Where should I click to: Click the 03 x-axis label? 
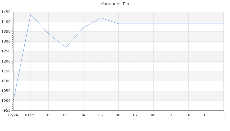coord(66,115)
